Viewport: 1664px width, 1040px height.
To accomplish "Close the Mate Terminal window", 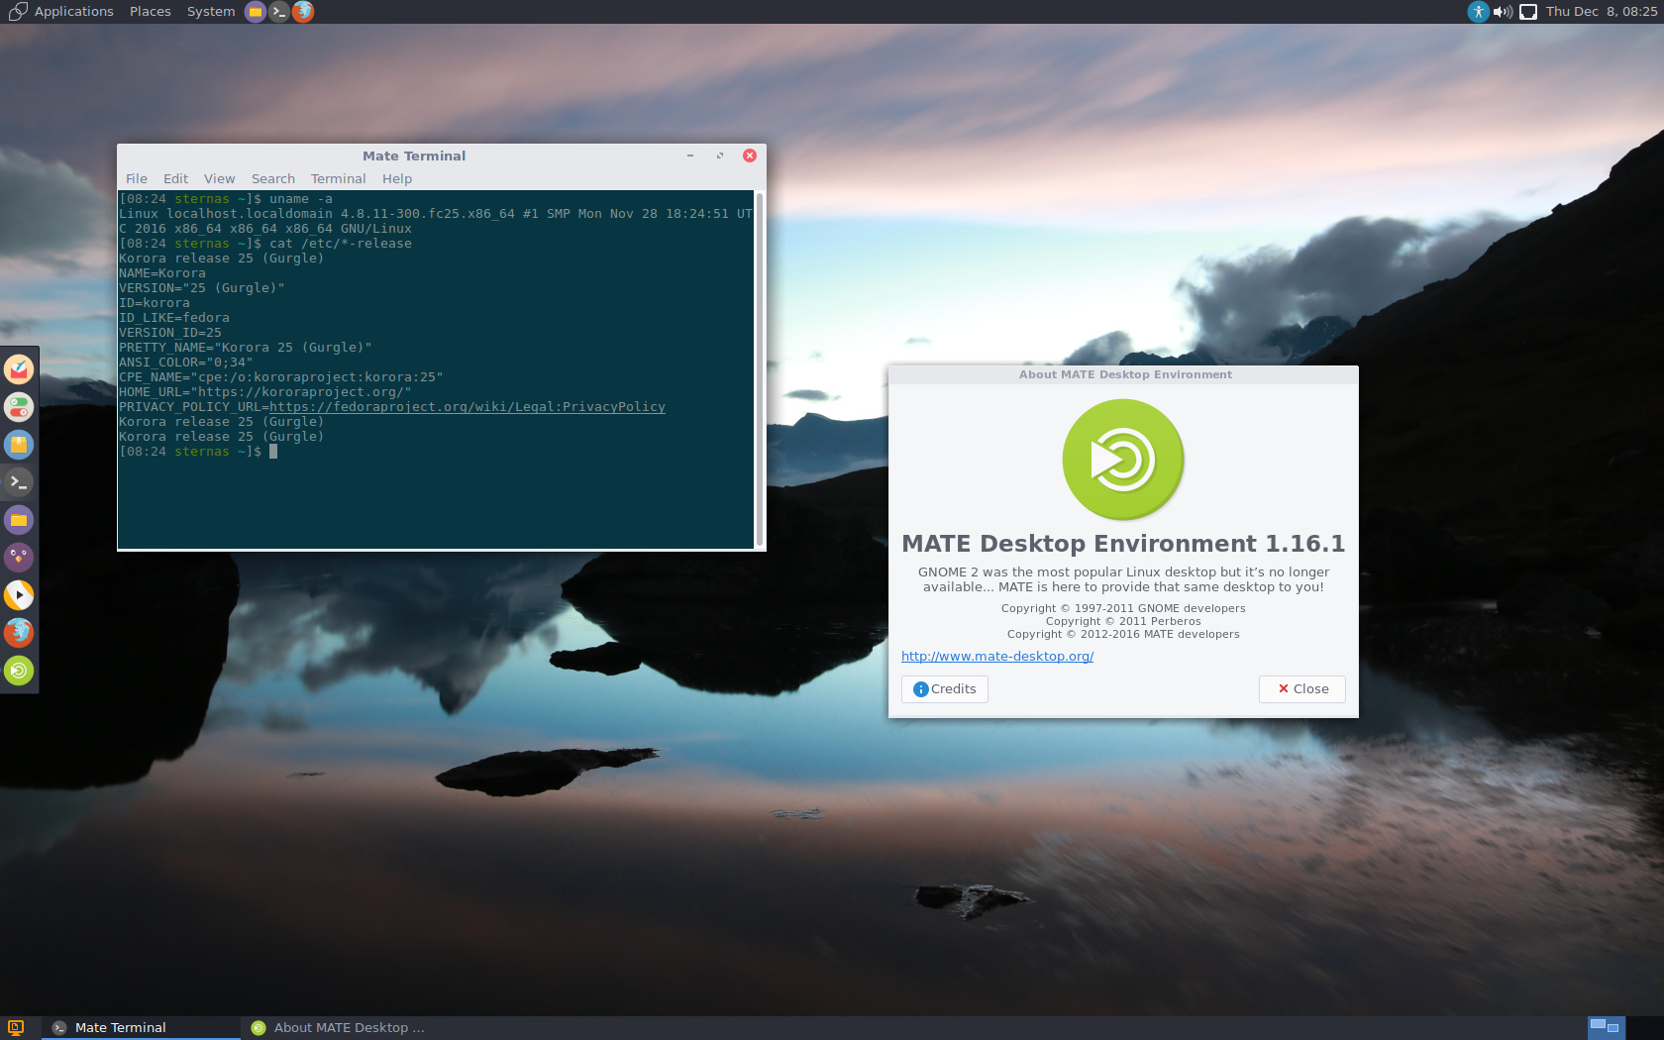I will click(750, 156).
